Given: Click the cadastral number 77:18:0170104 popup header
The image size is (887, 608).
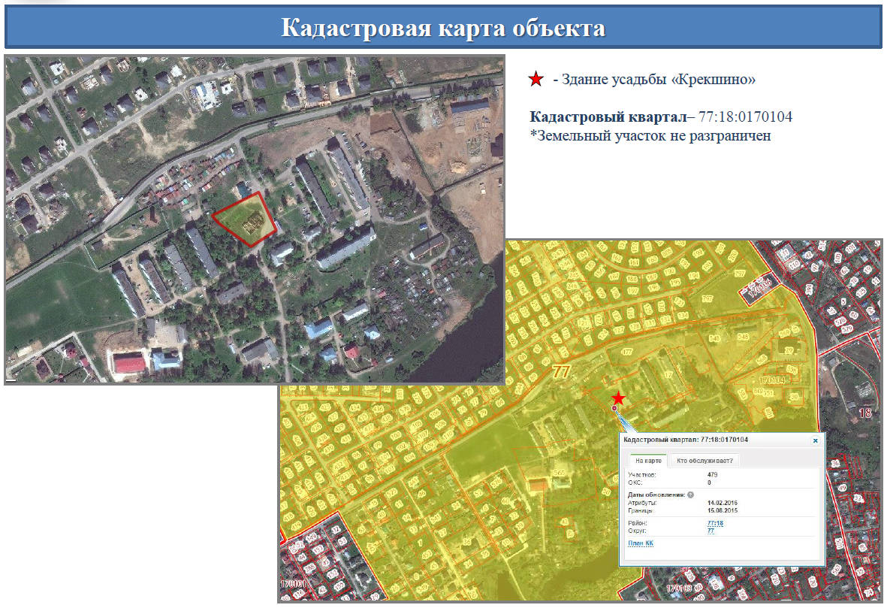Looking at the screenshot, I should 686,440.
